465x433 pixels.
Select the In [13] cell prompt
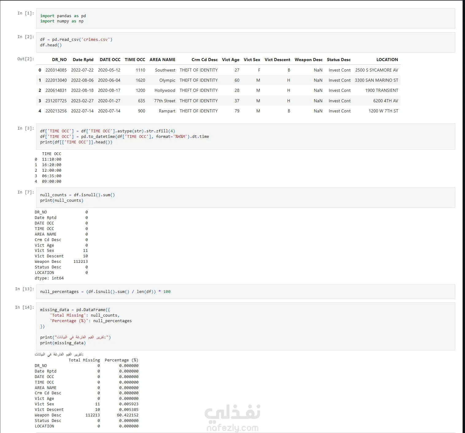pos(25,289)
